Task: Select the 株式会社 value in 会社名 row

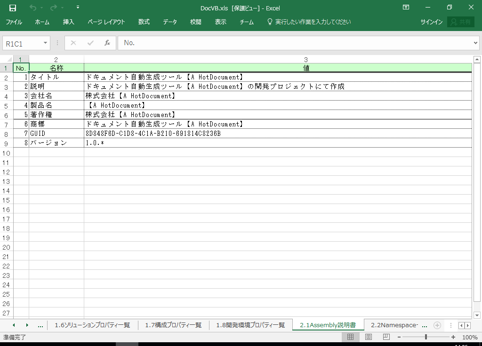Action: [x=278, y=96]
